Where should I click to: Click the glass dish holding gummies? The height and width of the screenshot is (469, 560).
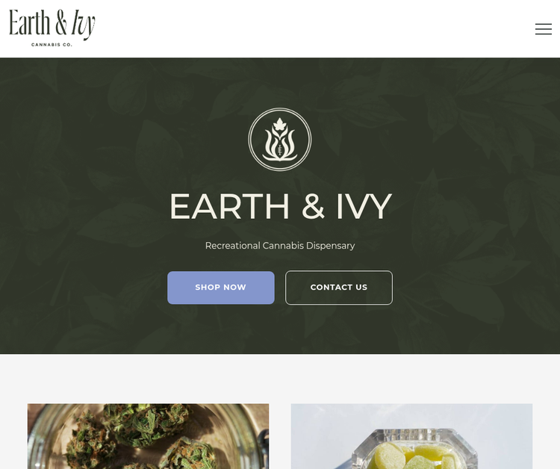(414, 449)
